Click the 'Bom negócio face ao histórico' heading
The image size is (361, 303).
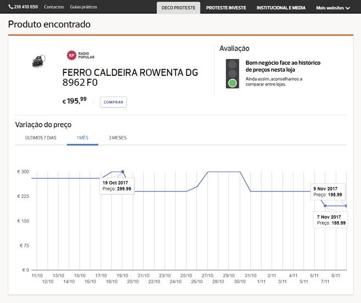[283, 66]
